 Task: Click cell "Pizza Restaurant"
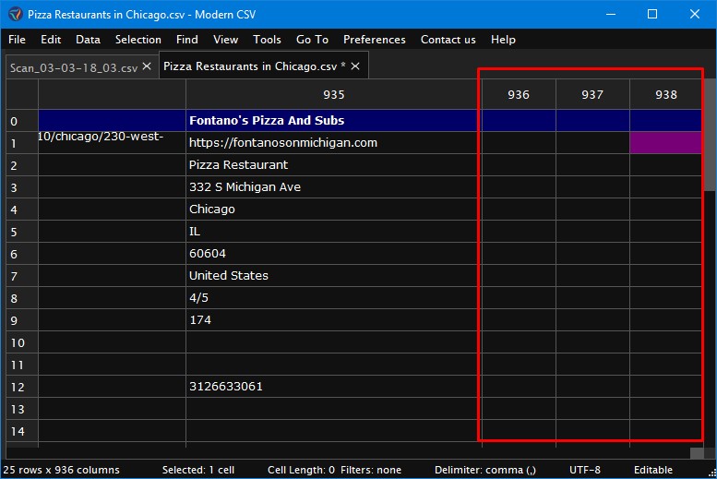334,165
